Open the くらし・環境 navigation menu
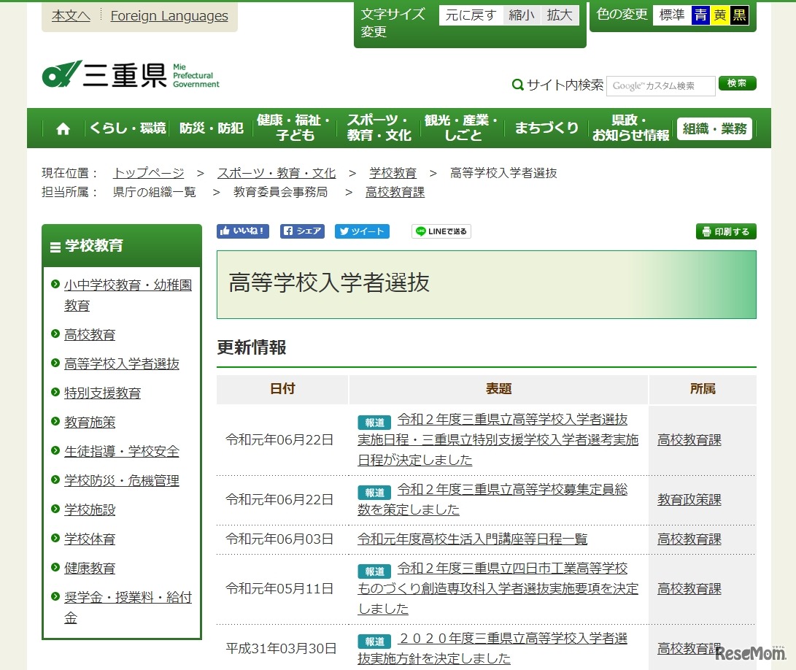 [x=128, y=128]
